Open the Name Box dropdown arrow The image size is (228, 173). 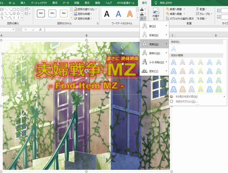13,29
